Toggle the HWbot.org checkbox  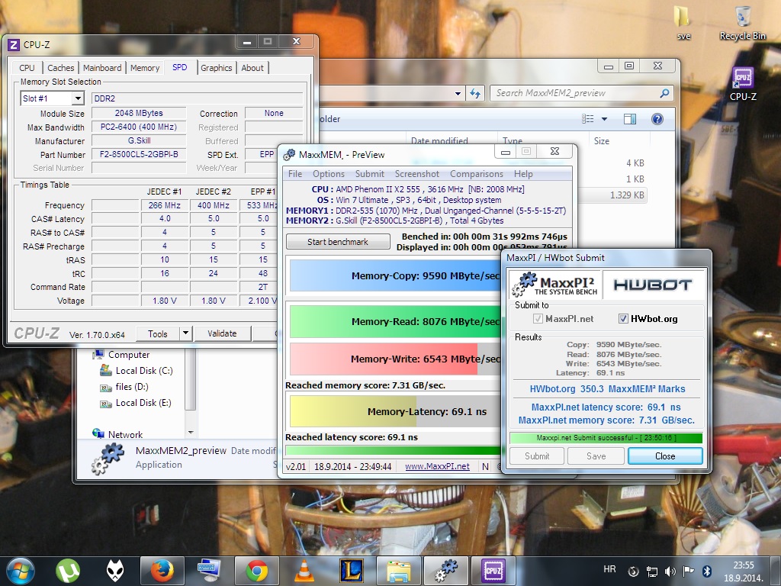623,319
